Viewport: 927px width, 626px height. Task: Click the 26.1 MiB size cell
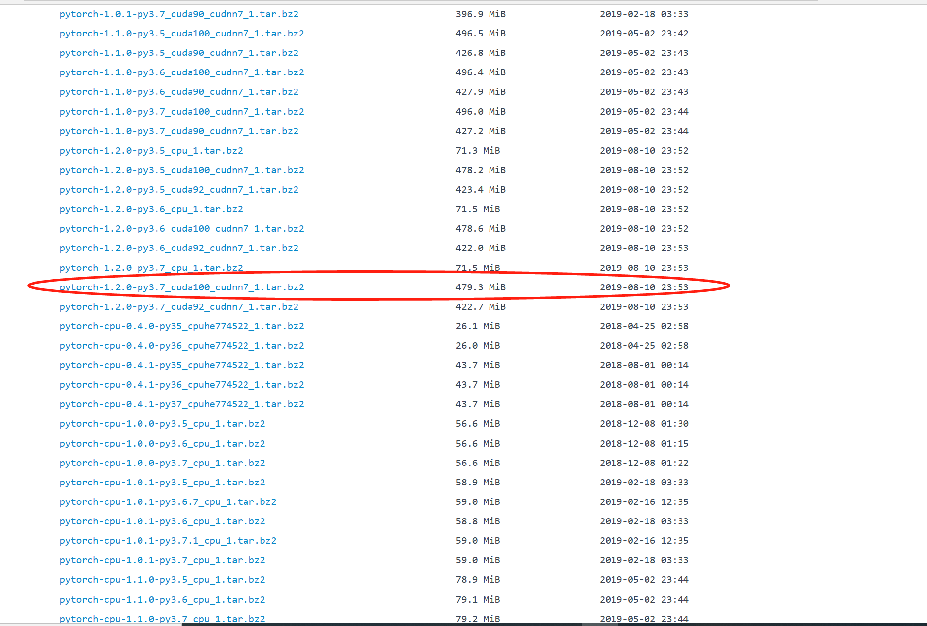478,326
